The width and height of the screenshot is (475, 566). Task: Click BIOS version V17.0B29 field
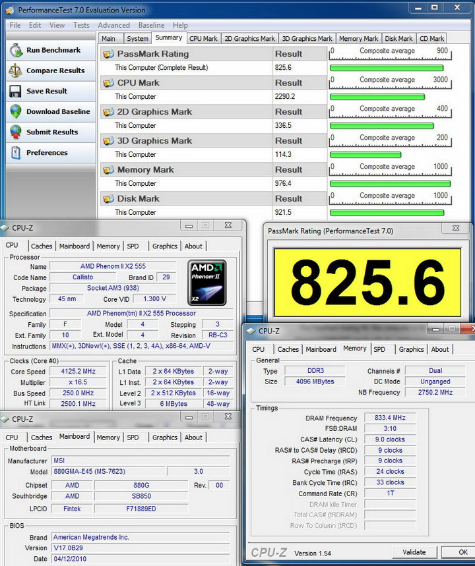pos(141,548)
